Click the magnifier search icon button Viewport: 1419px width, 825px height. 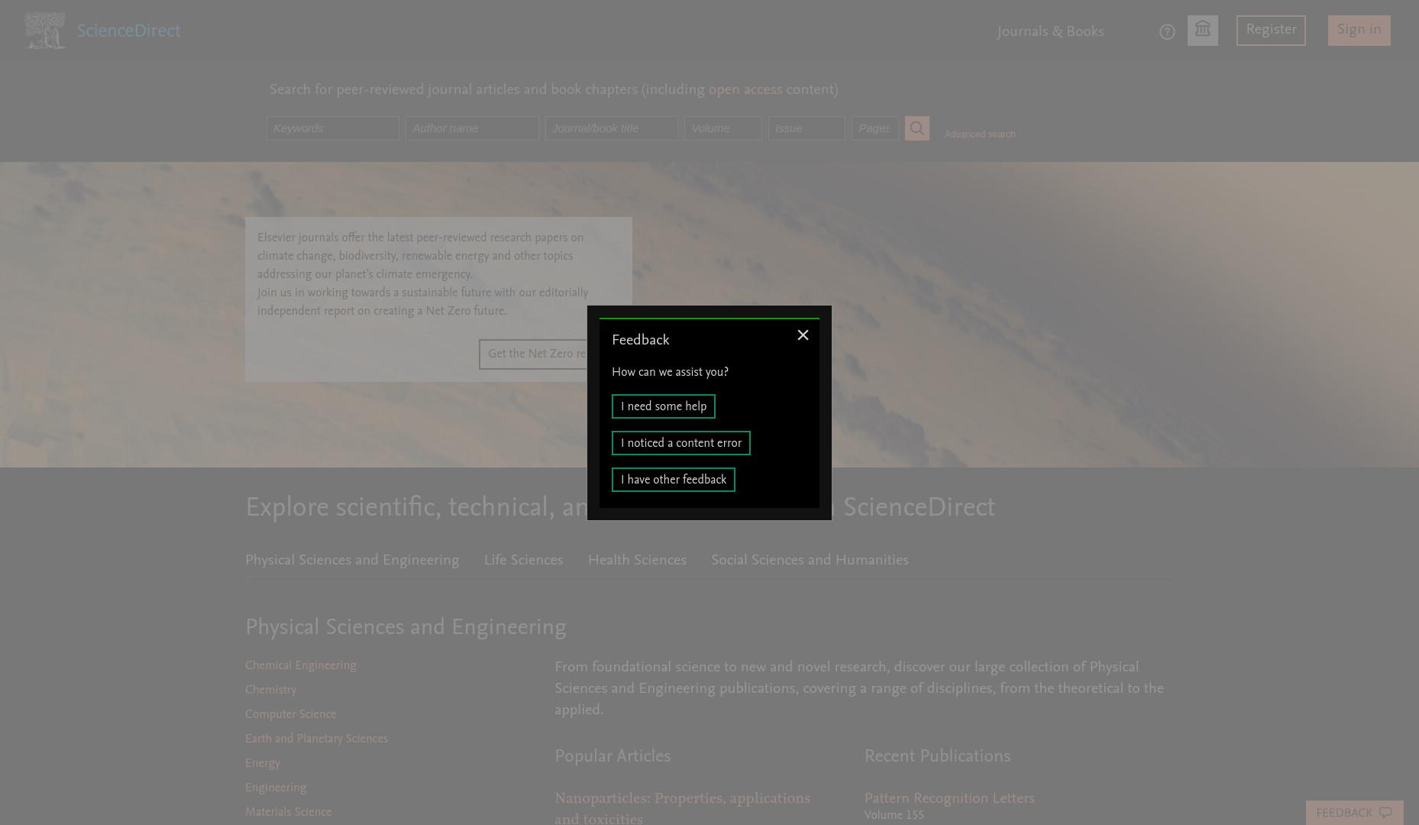[x=917, y=128]
